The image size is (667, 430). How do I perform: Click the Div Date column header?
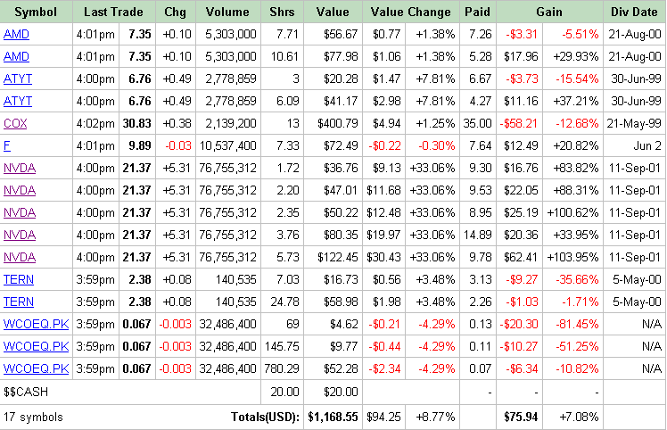tap(634, 12)
